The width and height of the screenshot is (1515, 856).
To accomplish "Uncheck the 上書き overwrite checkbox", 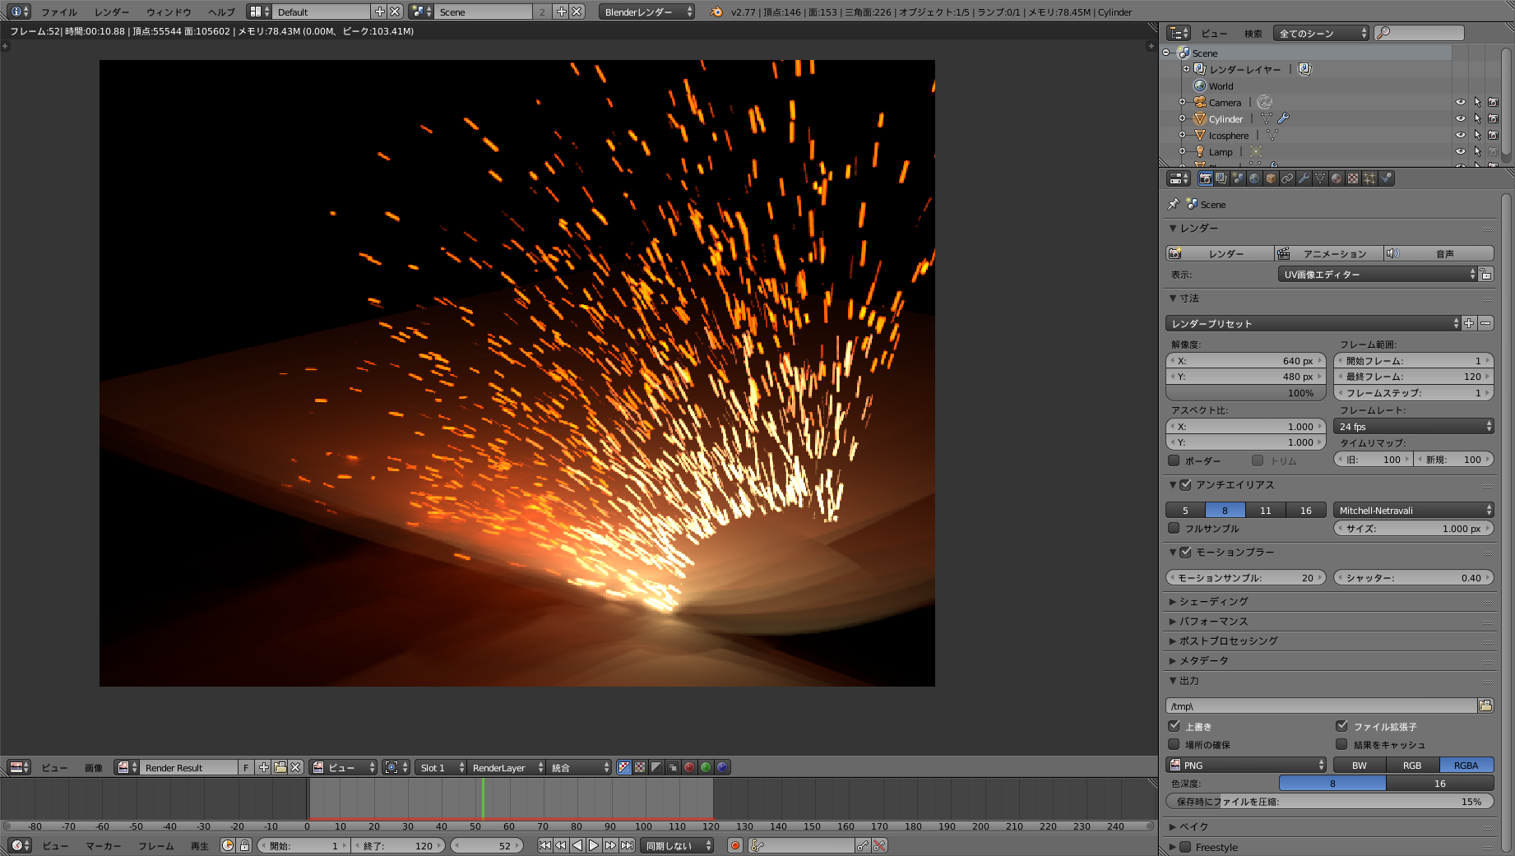I will click(x=1174, y=726).
